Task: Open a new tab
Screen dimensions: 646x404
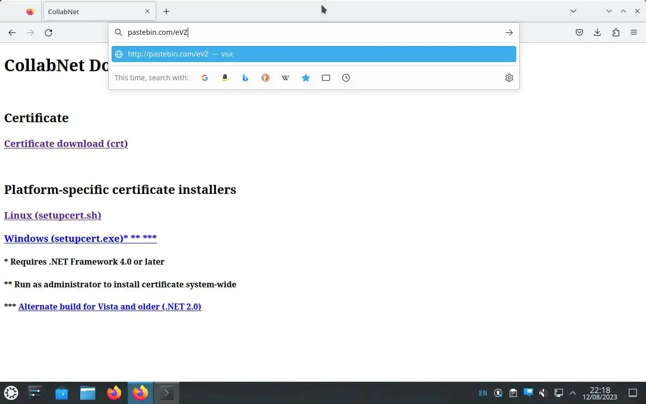Action: [166, 11]
